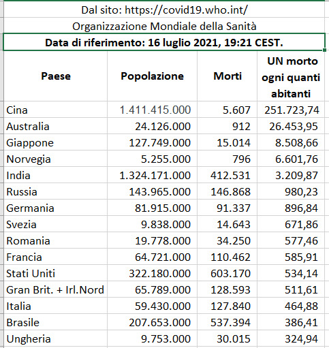Click the Germania ratio value 896,84
Screen dimensions: 329x348
pos(291,208)
